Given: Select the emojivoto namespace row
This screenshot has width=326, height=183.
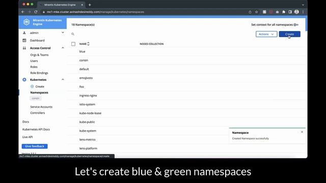Looking at the screenshot, I should 186,78.
